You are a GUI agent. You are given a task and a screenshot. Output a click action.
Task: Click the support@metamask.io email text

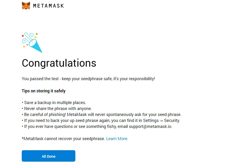150,127
